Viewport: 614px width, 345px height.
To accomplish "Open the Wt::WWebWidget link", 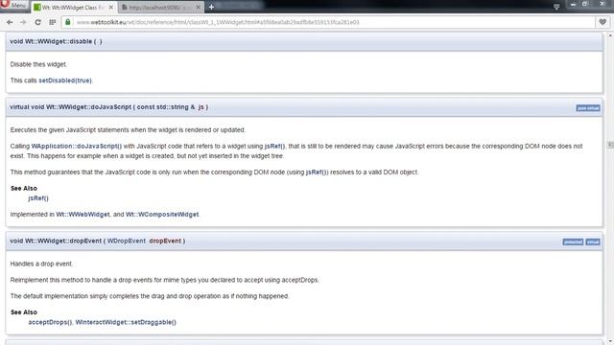I will click(x=83, y=215).
